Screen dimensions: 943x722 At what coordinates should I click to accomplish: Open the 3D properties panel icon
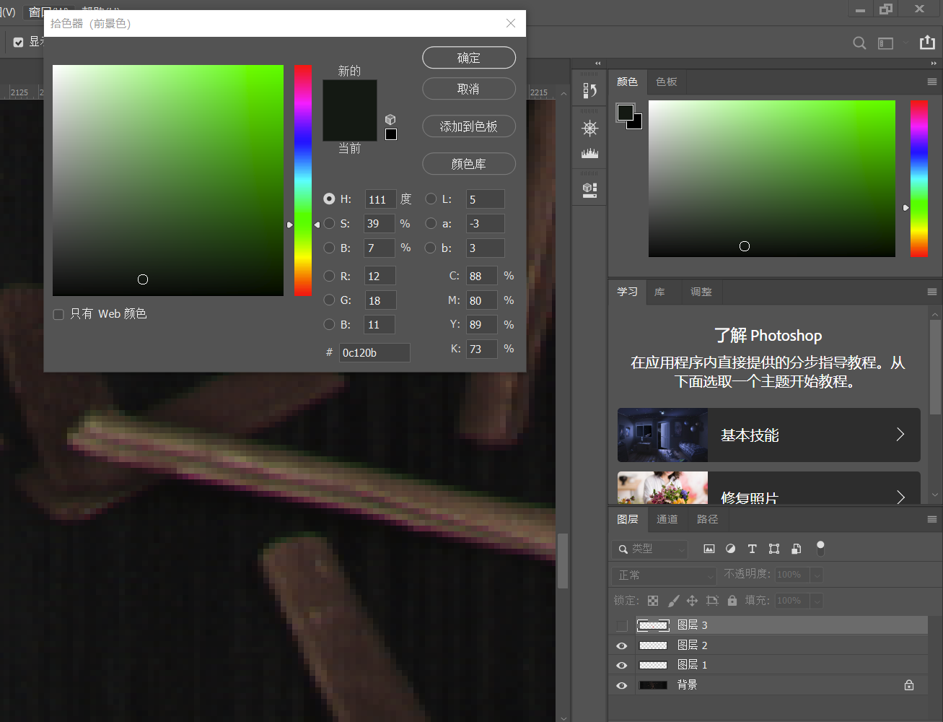(589, 190)
